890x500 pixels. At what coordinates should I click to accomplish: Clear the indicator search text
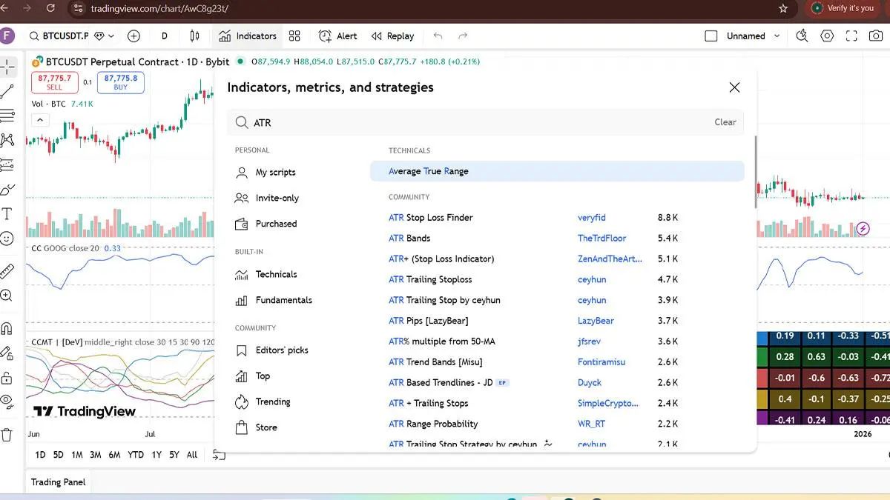click(x=725, y=122)
